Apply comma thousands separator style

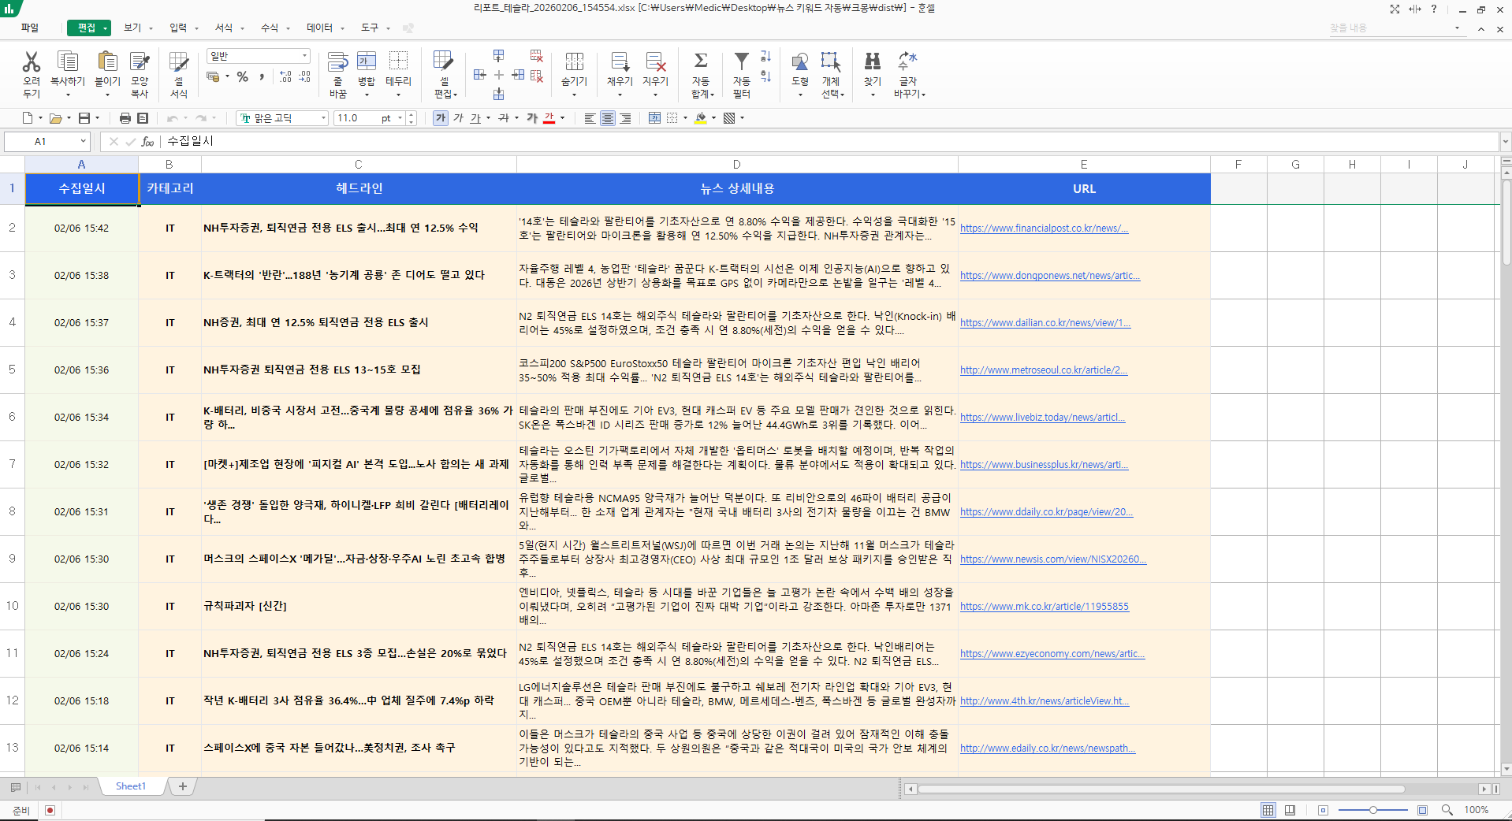pyautogui.click(x=262, y=76)
